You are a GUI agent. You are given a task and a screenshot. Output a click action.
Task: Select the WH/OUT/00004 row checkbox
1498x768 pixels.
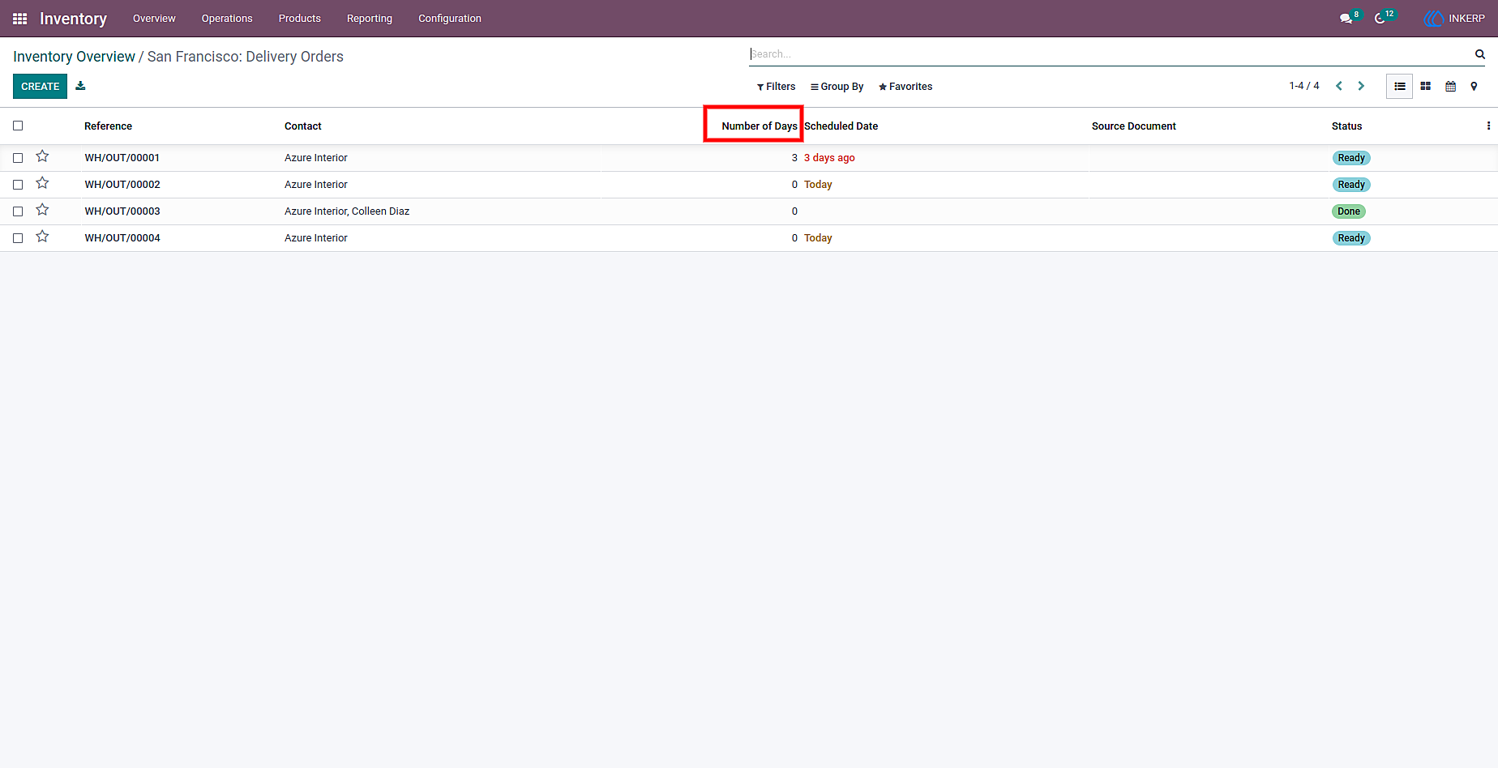[x=18, y=238]
